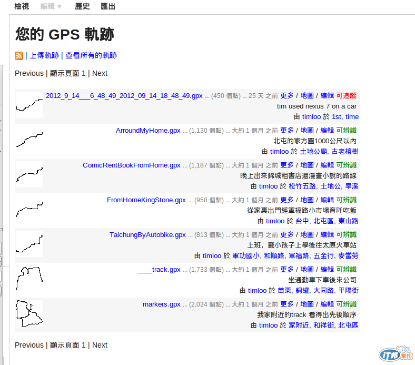Click 編輯 for markers.gpx
This screenshot has width=415, height=365.
coord(327,304)
